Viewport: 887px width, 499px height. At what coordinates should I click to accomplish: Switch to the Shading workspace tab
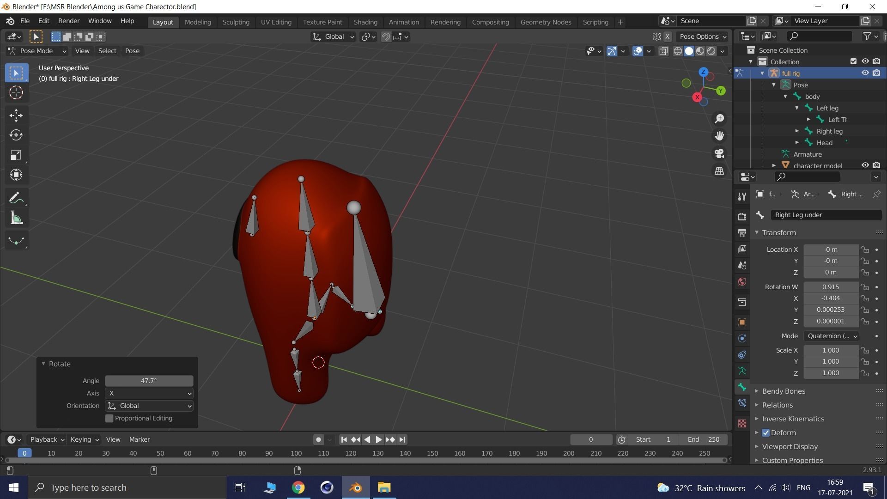(365, 22)
